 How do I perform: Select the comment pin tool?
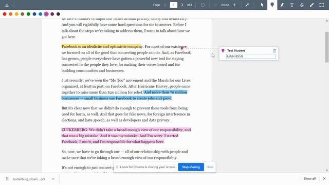(272, 5)
